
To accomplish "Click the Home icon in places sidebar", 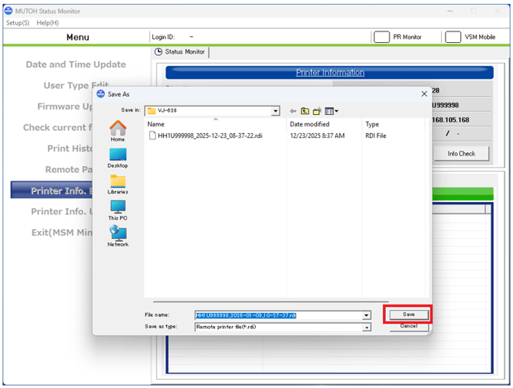I will point(118,129).
